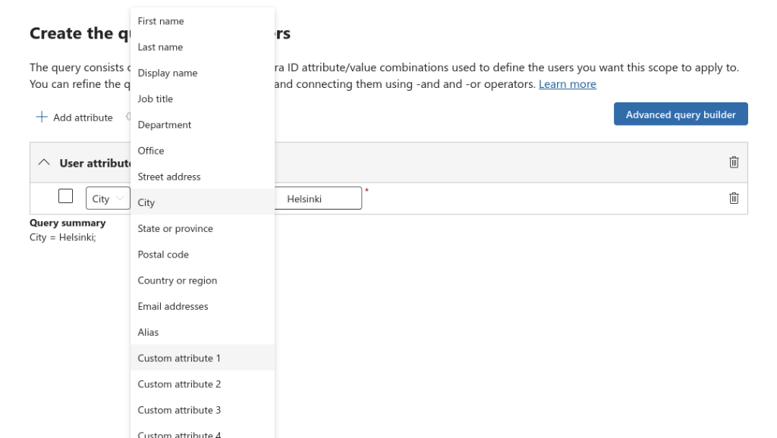The image size is (777, 438).
Task: Pick Custom attribute 1 from the list
Action: (x=203, y=358)
